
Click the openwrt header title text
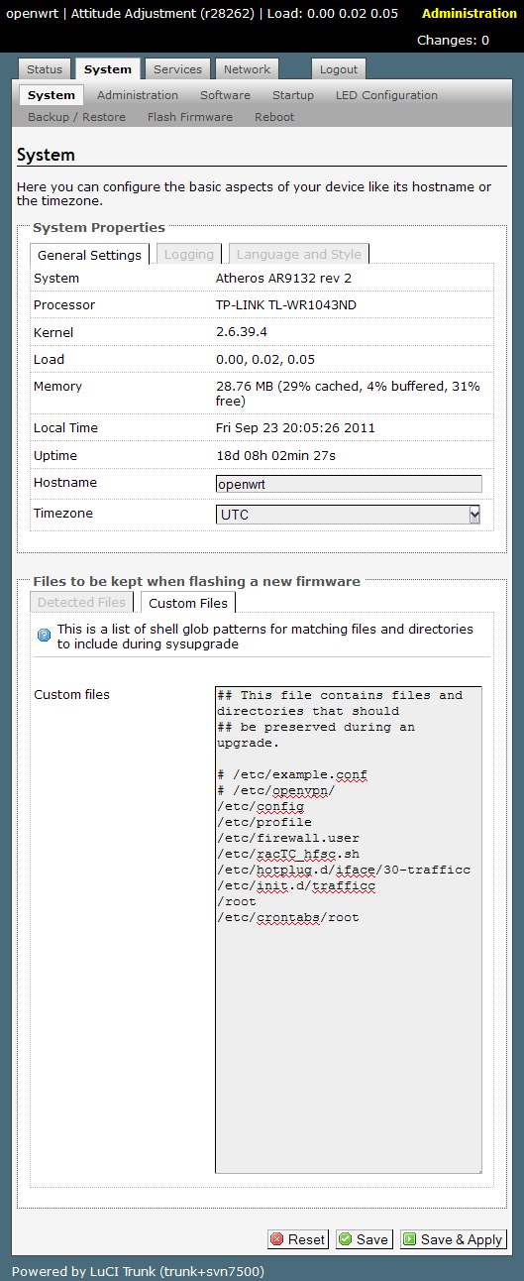[34, 14]
